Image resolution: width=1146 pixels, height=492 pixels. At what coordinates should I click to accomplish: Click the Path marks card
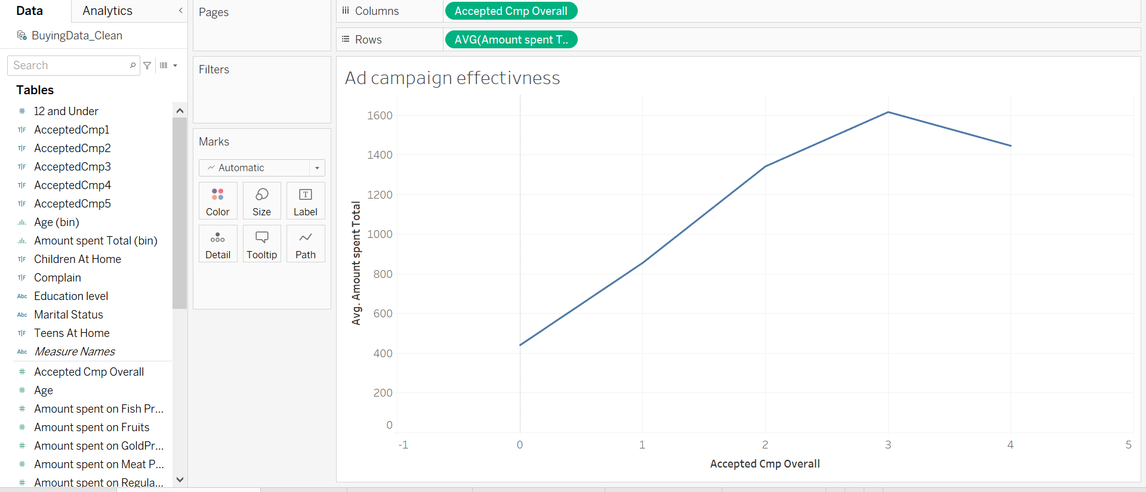point(306,244)
